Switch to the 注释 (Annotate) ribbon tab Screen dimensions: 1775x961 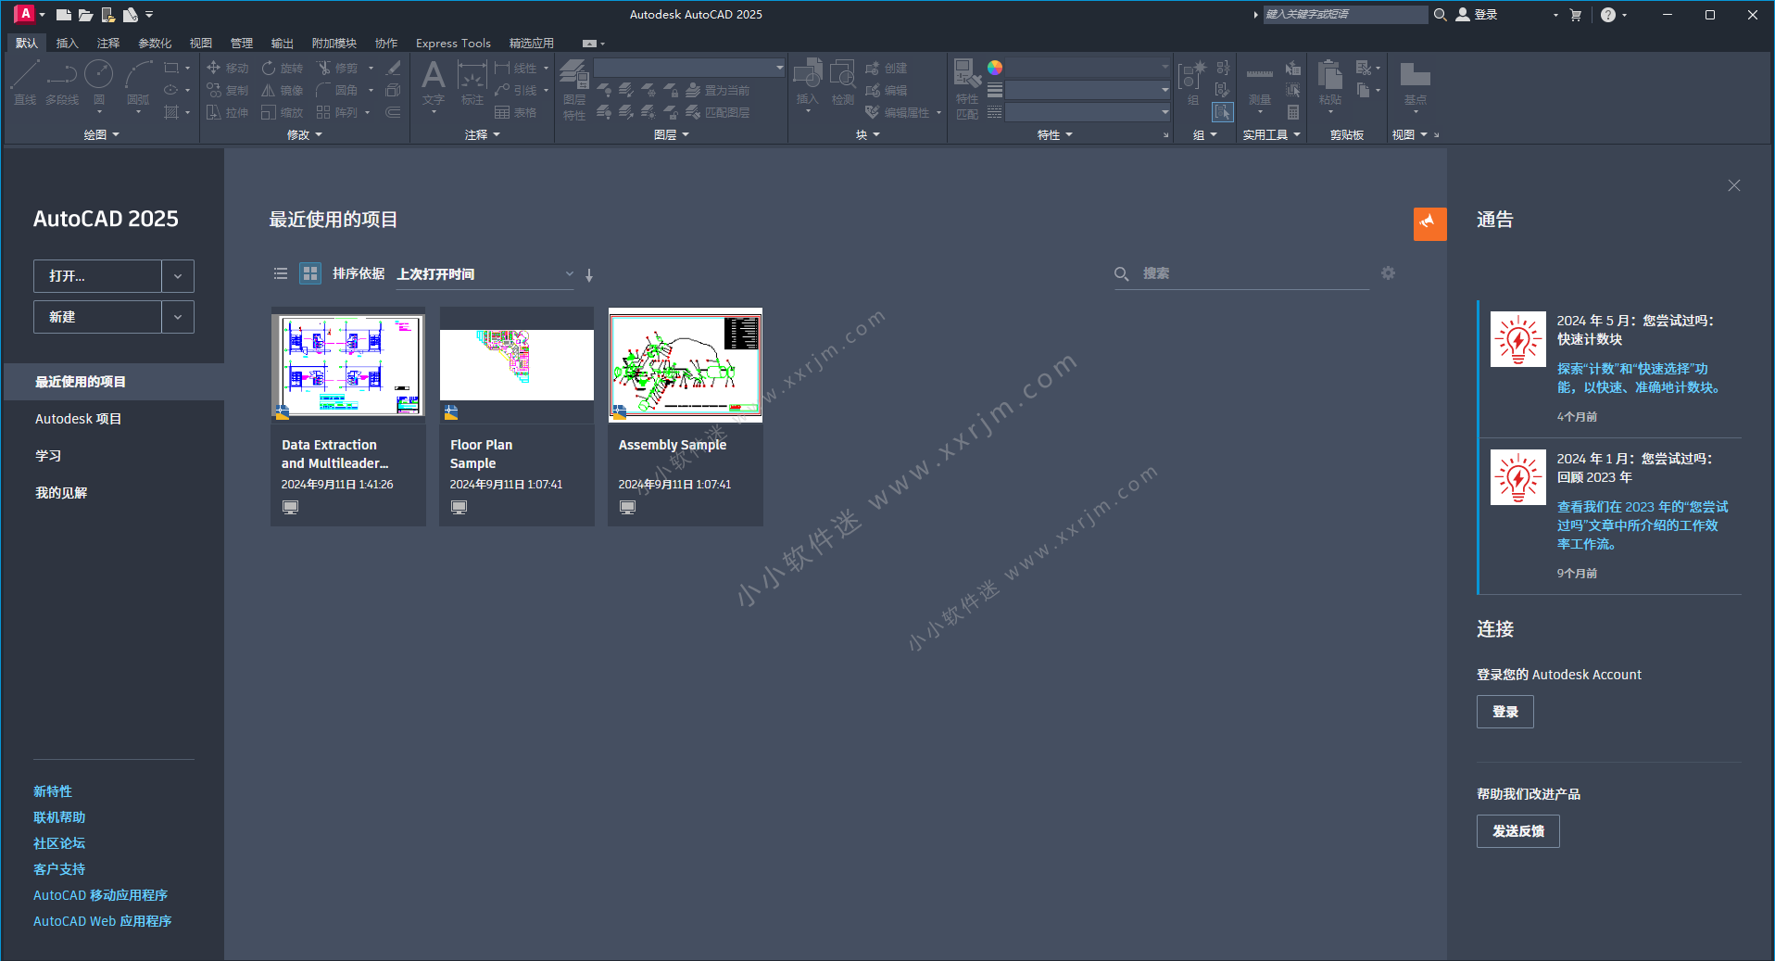pyautogui.click(x=108, y=43)
